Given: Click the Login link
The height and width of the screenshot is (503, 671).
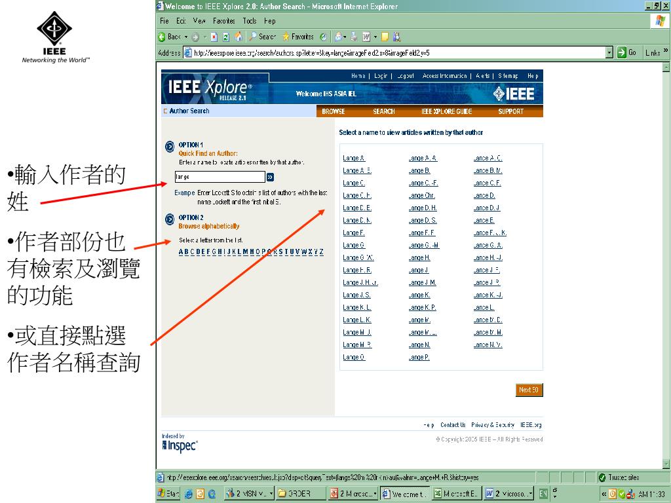Looking at the screenshot, I should pyautogui.click(x=381, y=76).
